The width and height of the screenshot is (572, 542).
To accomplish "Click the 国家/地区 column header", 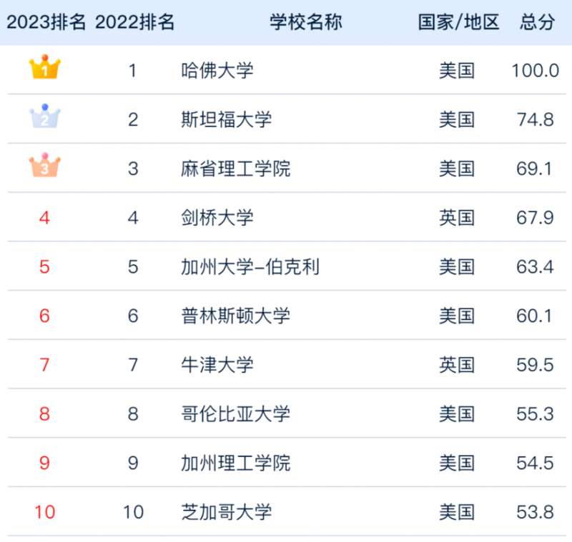I will click(x=458, y=22).
